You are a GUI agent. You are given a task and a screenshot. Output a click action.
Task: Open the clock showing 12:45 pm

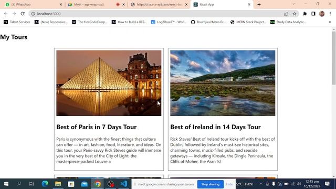coord(312,184)
